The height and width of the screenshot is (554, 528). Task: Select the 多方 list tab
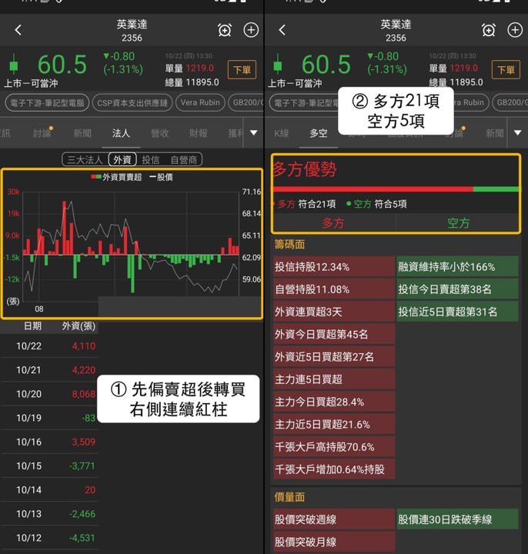(333, 223)
